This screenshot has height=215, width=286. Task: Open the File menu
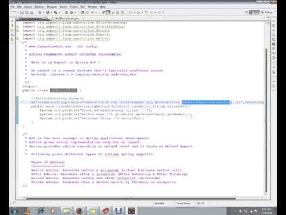(x=13, y=7)
